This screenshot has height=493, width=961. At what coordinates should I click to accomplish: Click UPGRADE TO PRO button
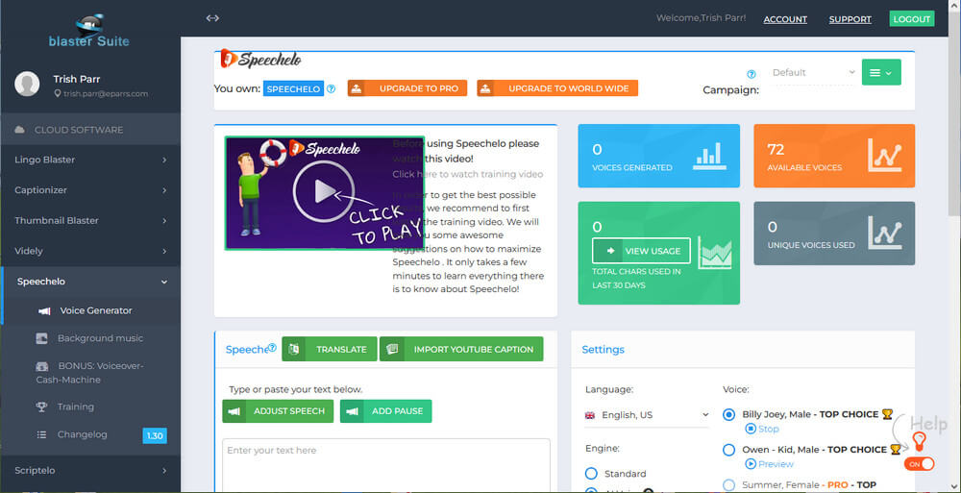click(x=407, y=88)
